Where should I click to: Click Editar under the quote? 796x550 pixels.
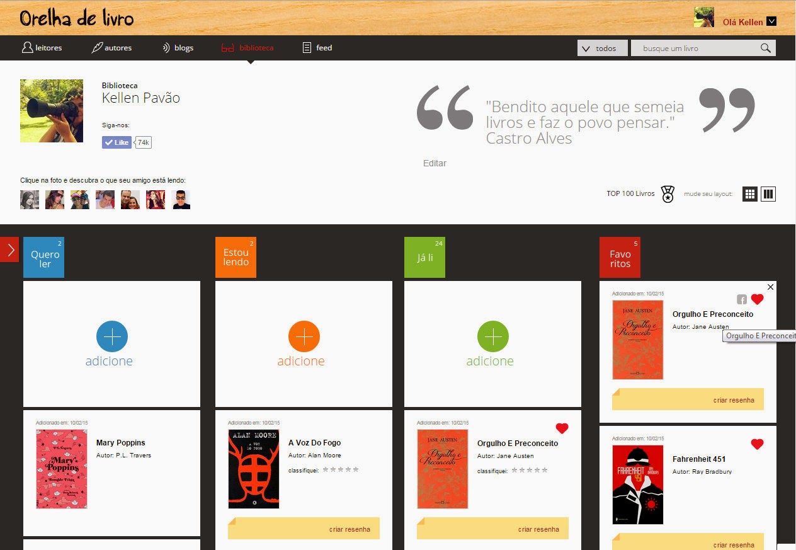(x=435, y=163)
